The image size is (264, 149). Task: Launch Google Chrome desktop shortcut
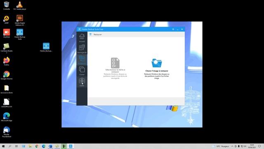pyautogui.click(x=7, y=75)
